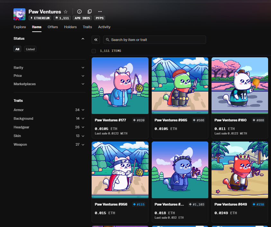Switch to the Explore tab

20,27
